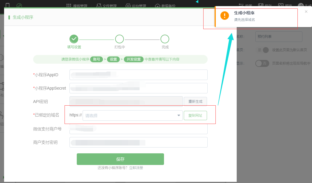
Task: Click the 重新生成 API key button
Action: click(195, 102)
